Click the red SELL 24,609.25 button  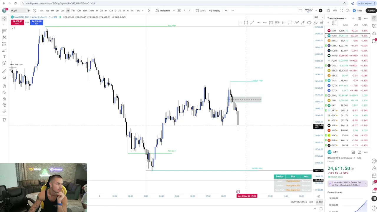[x=17, y=22]
